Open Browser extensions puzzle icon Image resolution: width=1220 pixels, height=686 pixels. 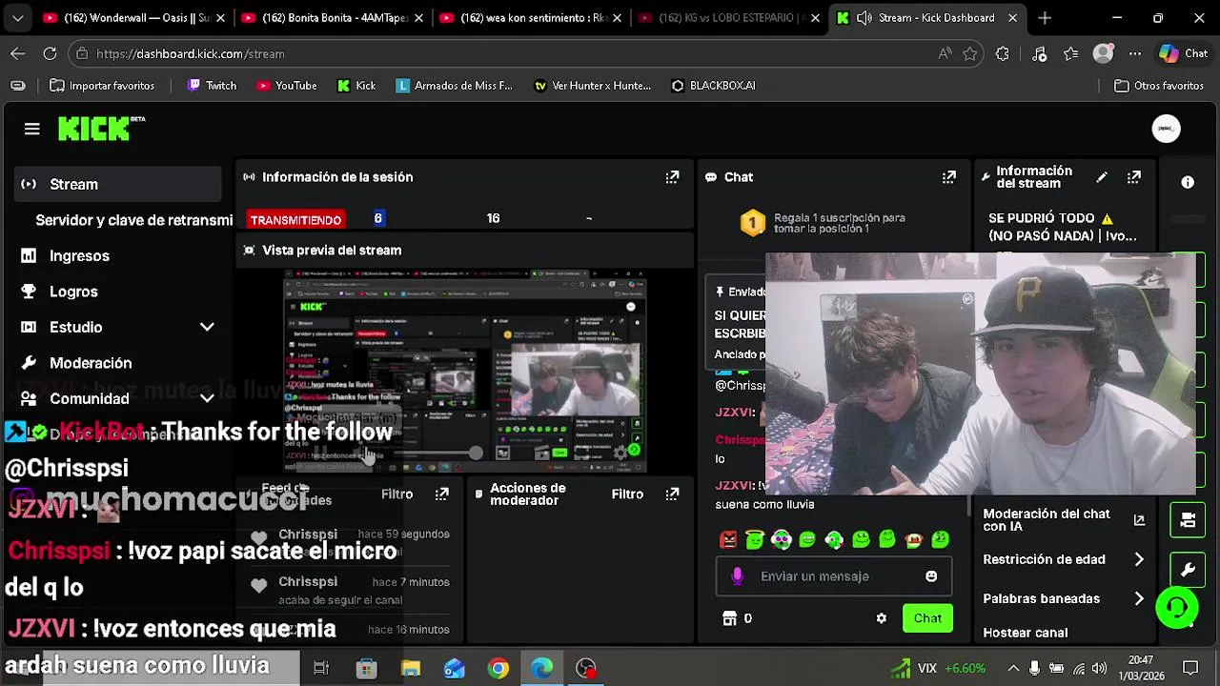(x=1002, y=54)
